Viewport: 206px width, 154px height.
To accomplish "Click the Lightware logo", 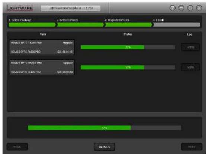I will tap(20, 8).
